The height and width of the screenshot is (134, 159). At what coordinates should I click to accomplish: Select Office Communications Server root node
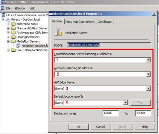(27, 15)
